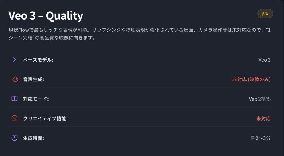This screenshot has width=284, height=156.
Task: Expand the ベースモデル row
Action: (141, 60)
